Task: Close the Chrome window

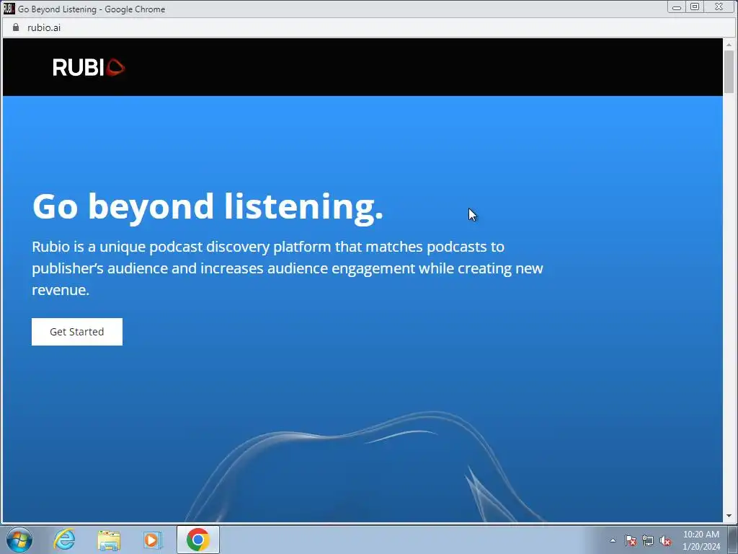Action: point(719,7)
